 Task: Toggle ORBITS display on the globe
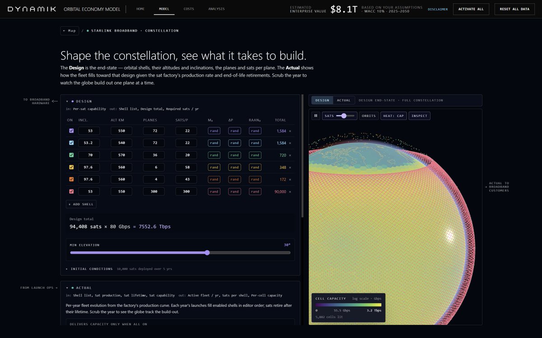point(369,116)
